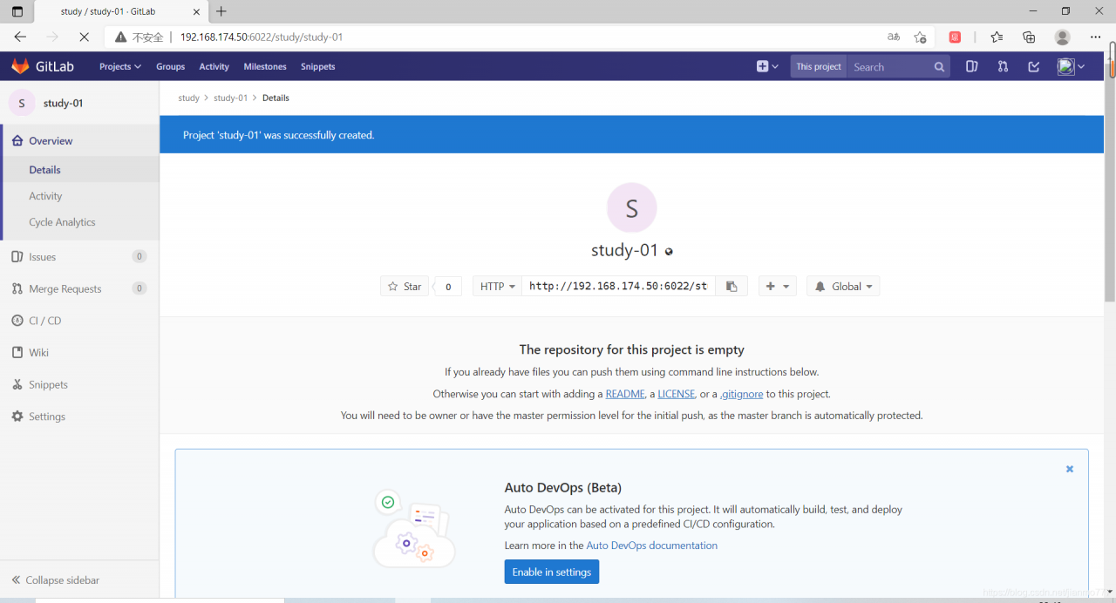Click the large S project avatar
The image size is (1116, 603).
631,208
